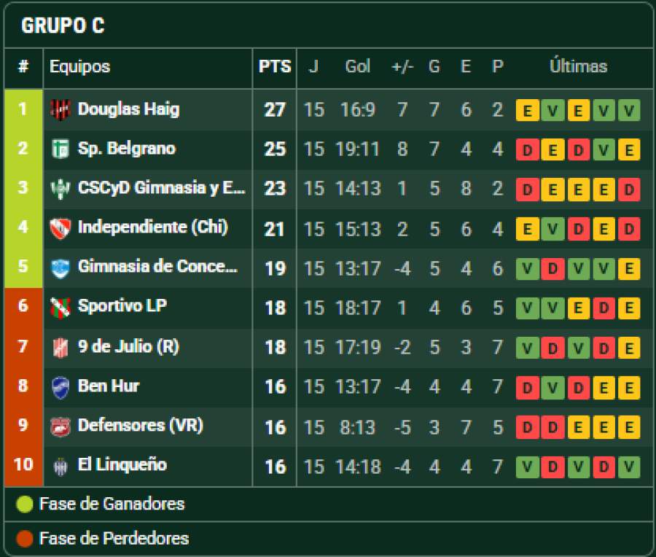Click the Últimas column header

pyautogui.click(x=578, y=67)
